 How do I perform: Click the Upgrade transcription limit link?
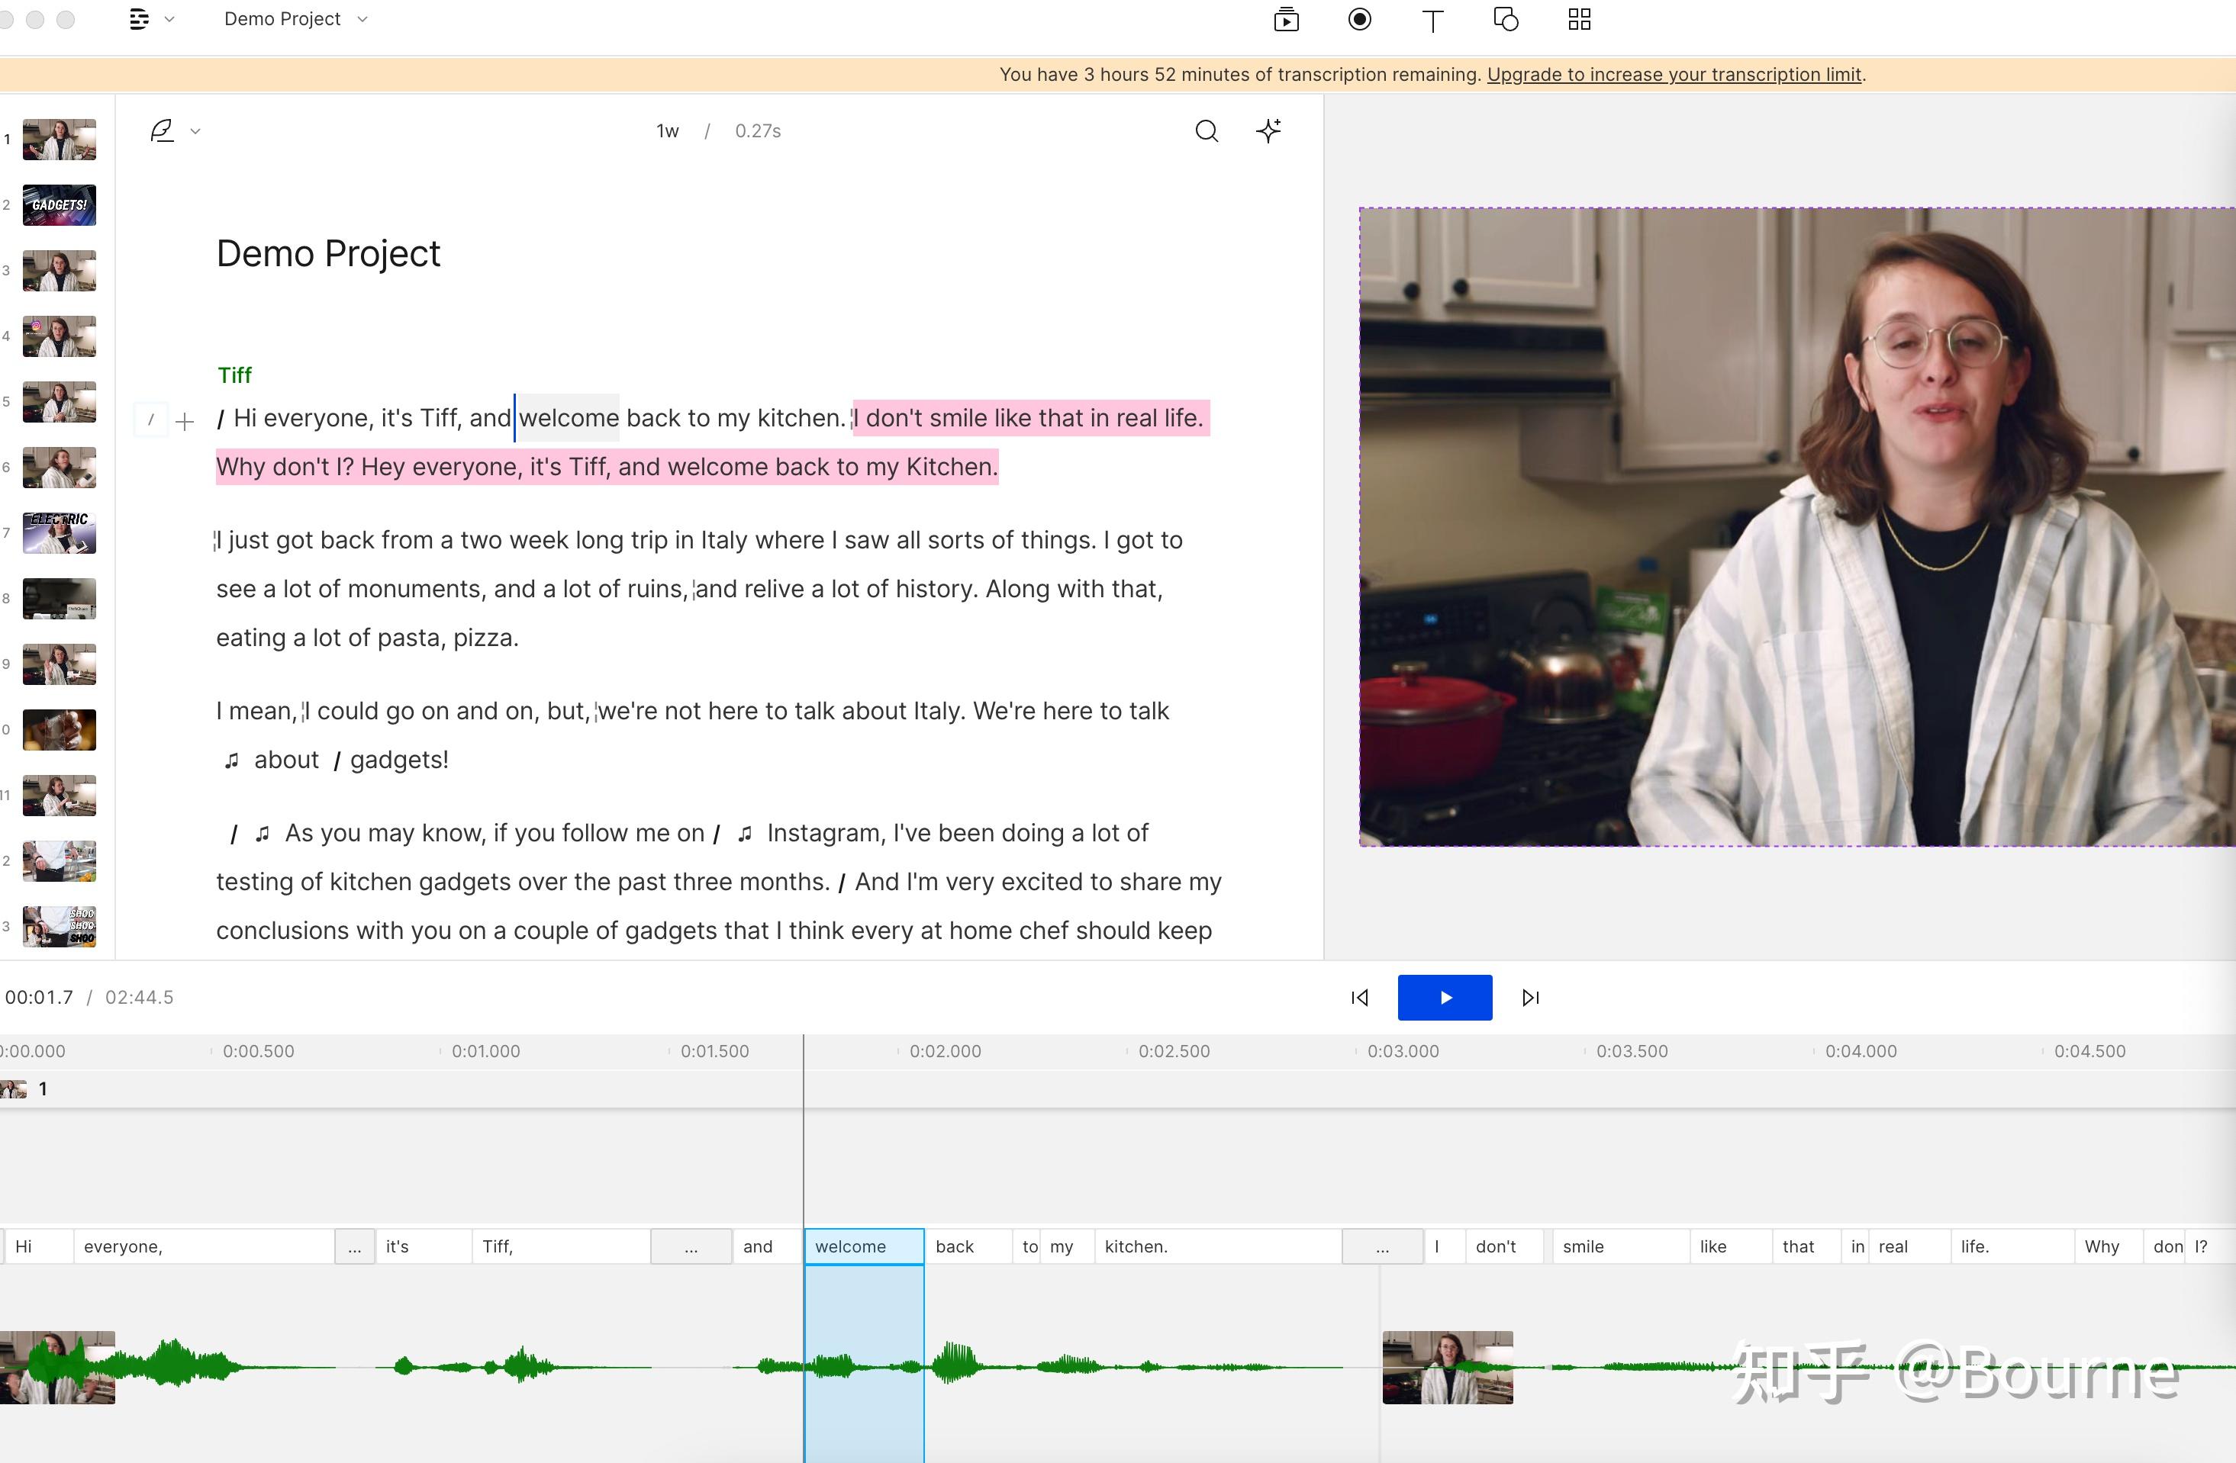(1674, 74)
